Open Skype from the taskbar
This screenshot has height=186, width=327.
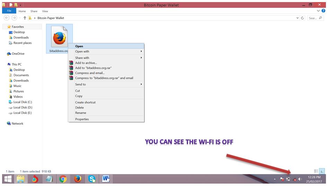pyautogui.click(x=92, y=179)
